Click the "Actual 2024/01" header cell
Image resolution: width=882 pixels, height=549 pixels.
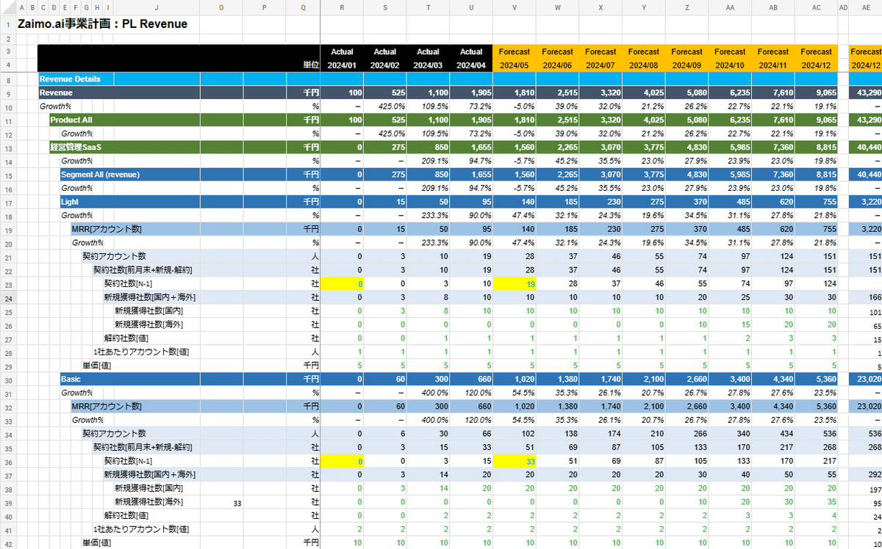coord(342,58)
